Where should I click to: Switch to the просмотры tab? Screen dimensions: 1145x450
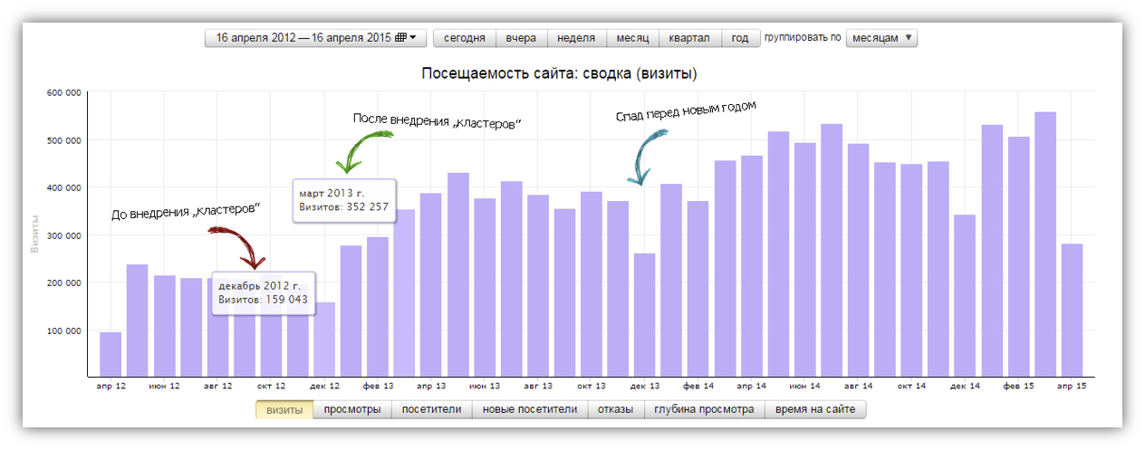coord(352,409)
